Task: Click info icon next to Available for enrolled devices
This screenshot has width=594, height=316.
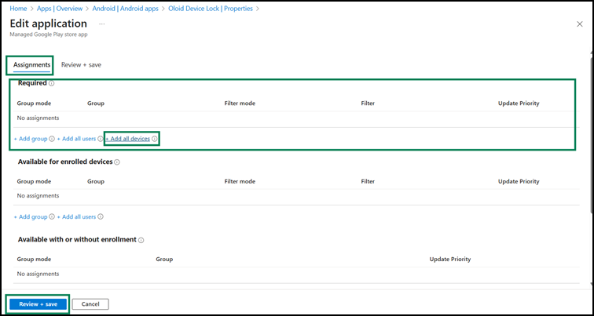Action: 117,162
